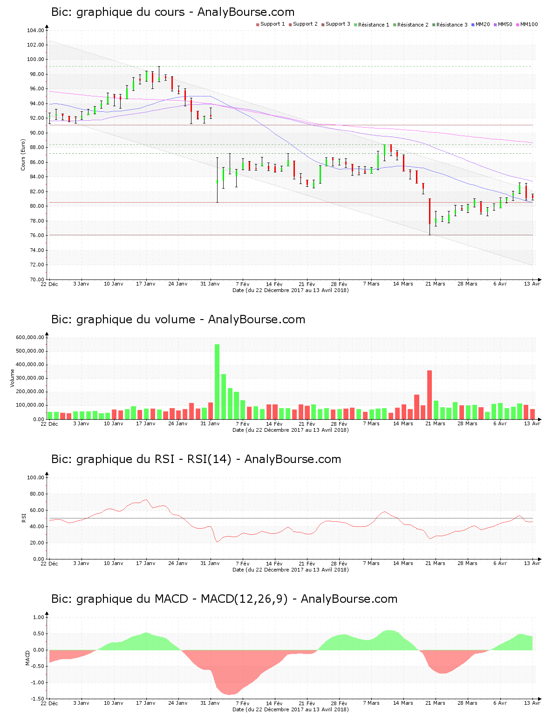Select the MM100 legend label
This screenshot has height=722, width=559.
[529, 24]
